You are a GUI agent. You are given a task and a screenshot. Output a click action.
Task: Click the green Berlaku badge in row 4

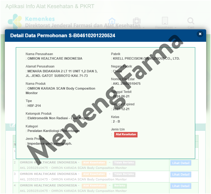coord(120,186)
